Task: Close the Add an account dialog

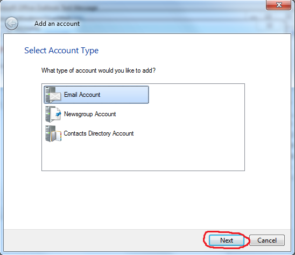Action: tap(278, 5)
